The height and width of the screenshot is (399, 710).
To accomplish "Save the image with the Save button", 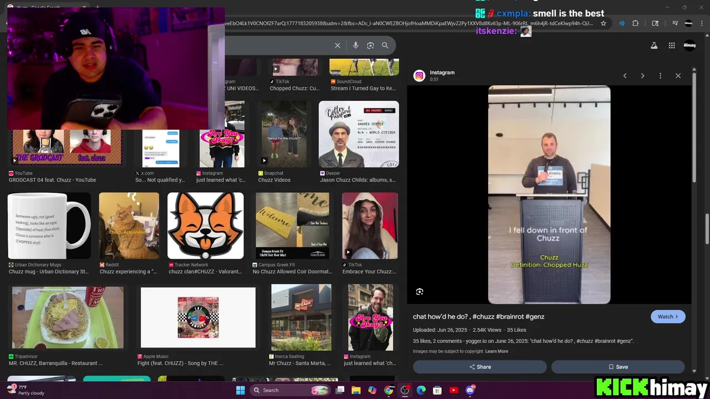I will pyautogui.click(x=618, y=367).
